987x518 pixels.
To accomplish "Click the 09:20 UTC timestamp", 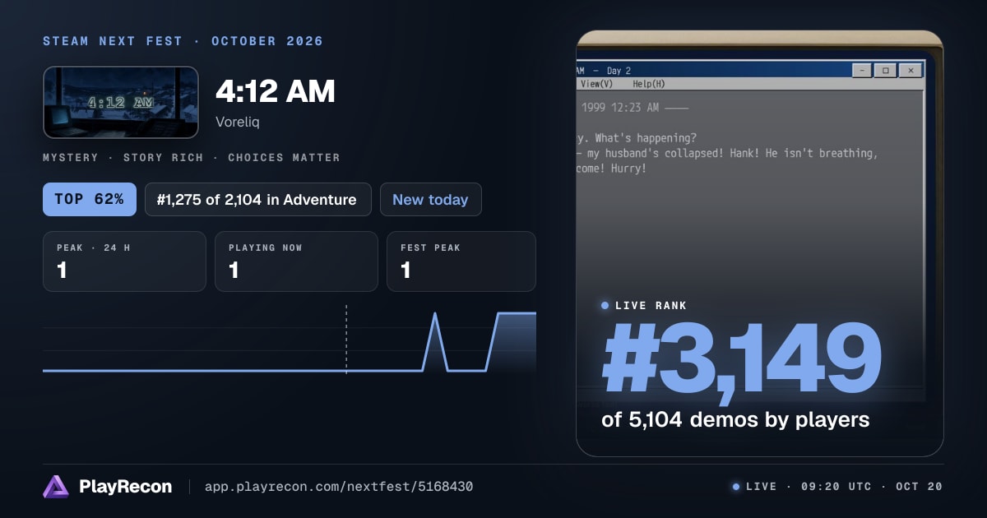I will click(835, 487).
